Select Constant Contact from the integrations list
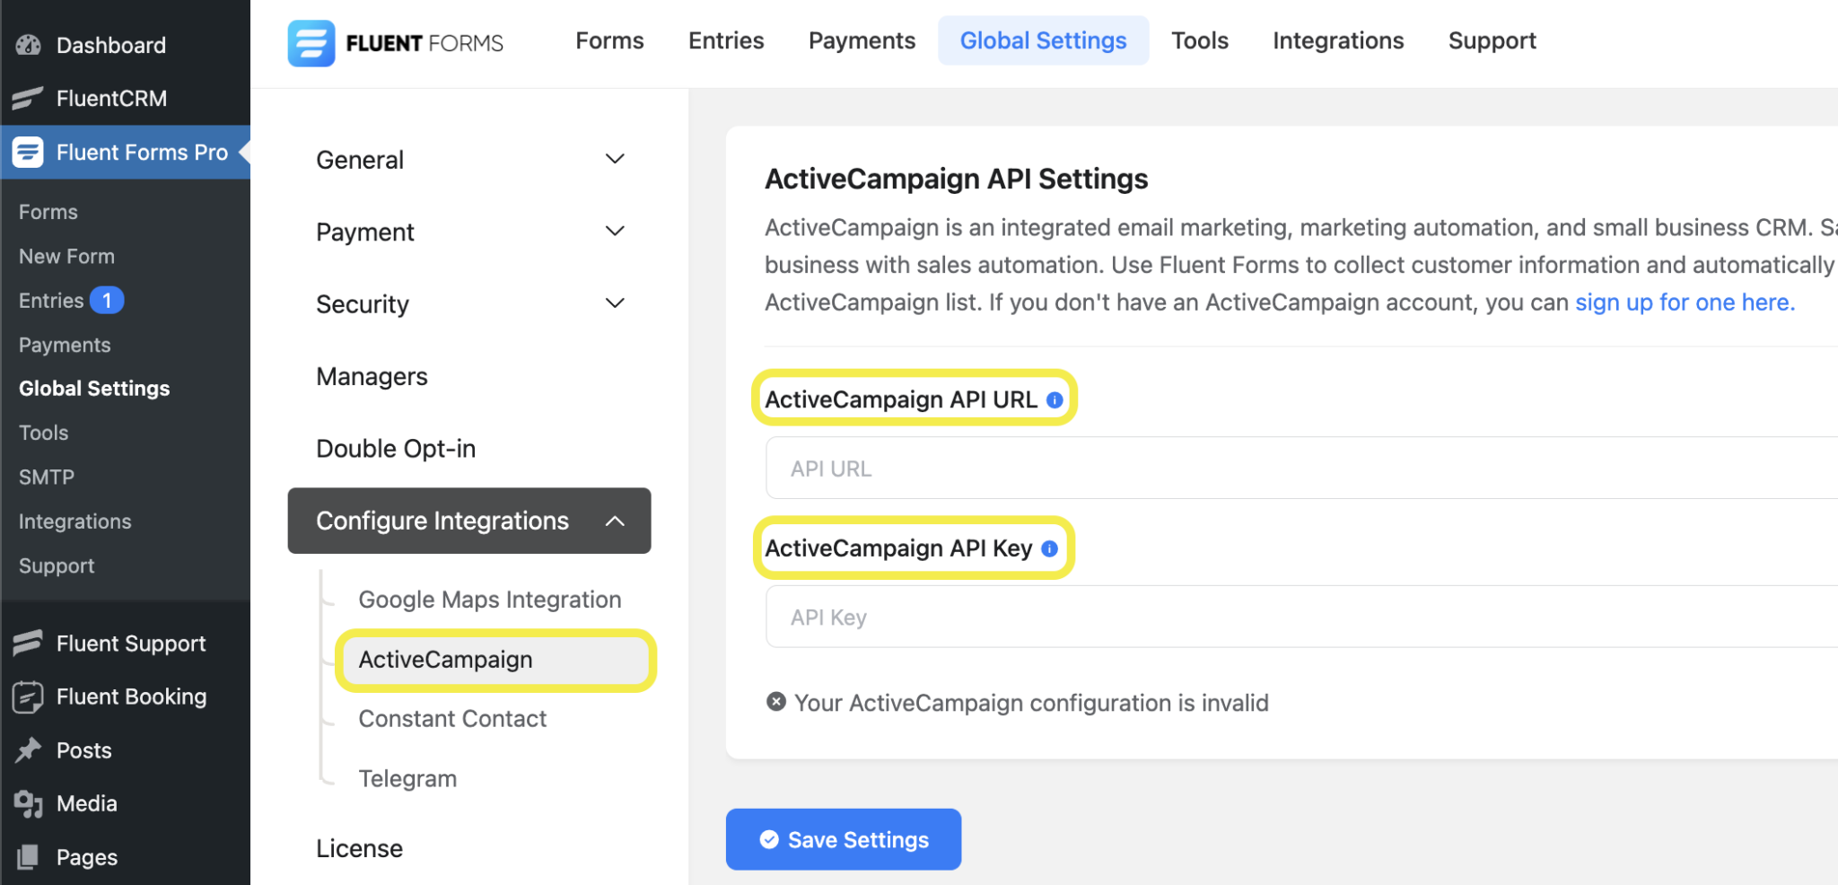Image resolution: width=1838 pixels, height=885 pixels. click(452, 718)
